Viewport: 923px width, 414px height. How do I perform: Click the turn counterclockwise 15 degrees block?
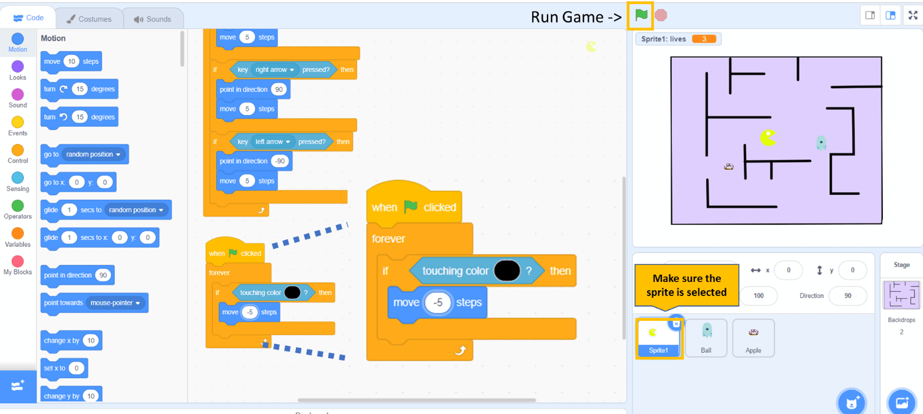[x=80, y=117]
